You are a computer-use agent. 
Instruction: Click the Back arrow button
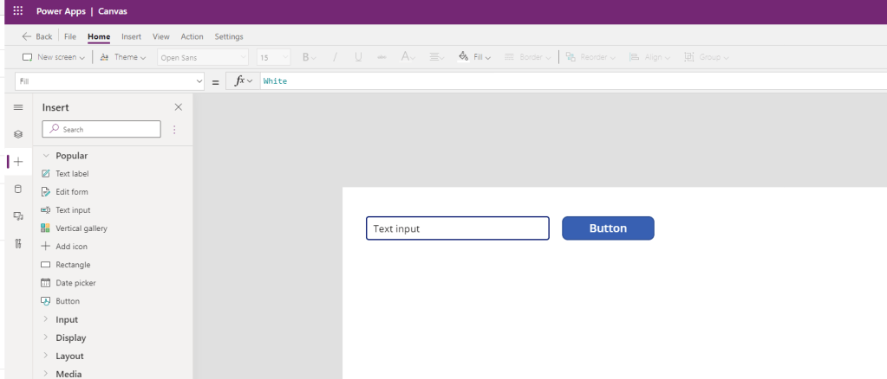click(37, 36)
